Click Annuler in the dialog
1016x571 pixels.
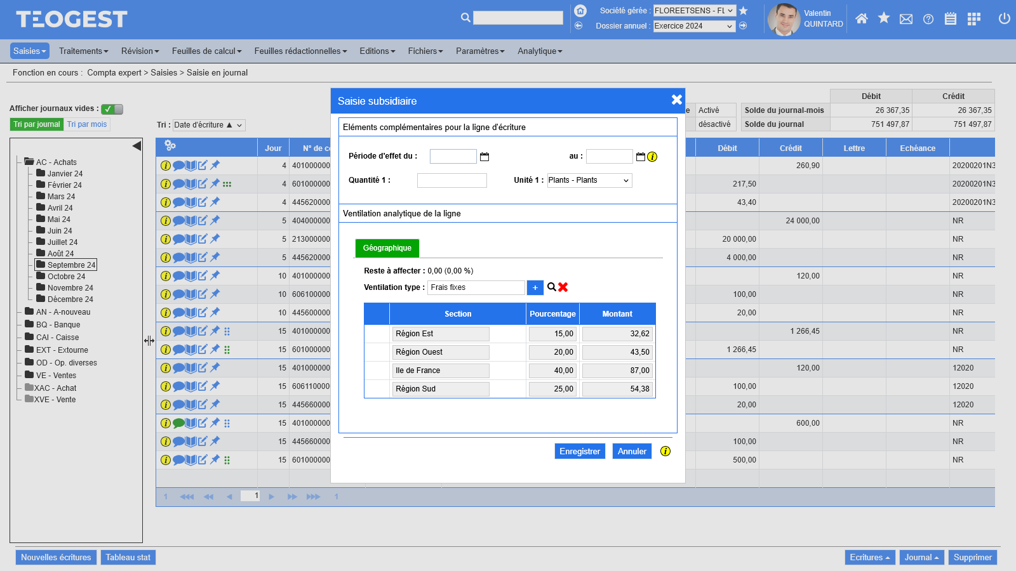pos(632,452)
